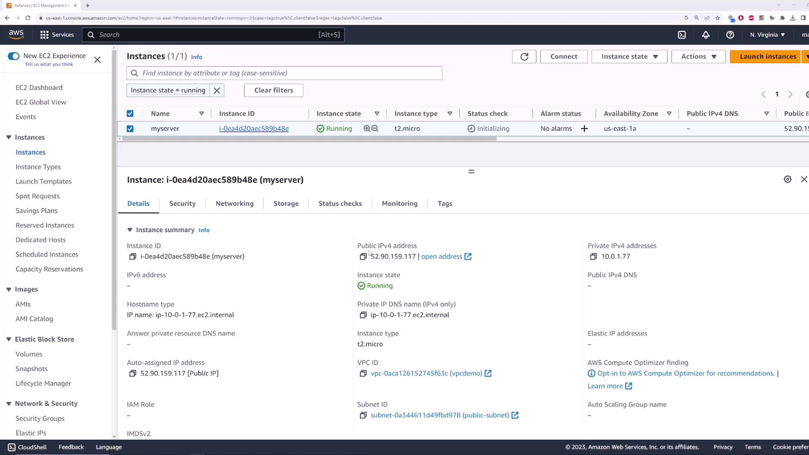Open the Instance state dropdown

coord(629,56)
